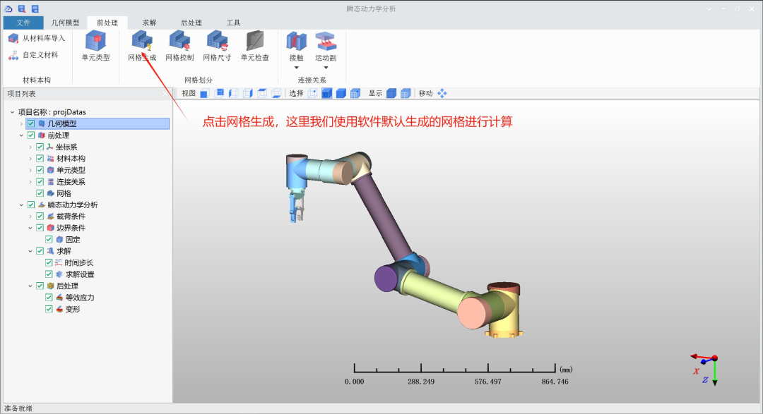Screen dimensions: 763x414
Task: Switch to the 工具 ribbon tab
Action: point(233,23)
